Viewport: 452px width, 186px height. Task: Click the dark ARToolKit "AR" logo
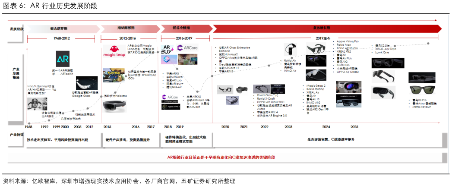coord(63,59)
